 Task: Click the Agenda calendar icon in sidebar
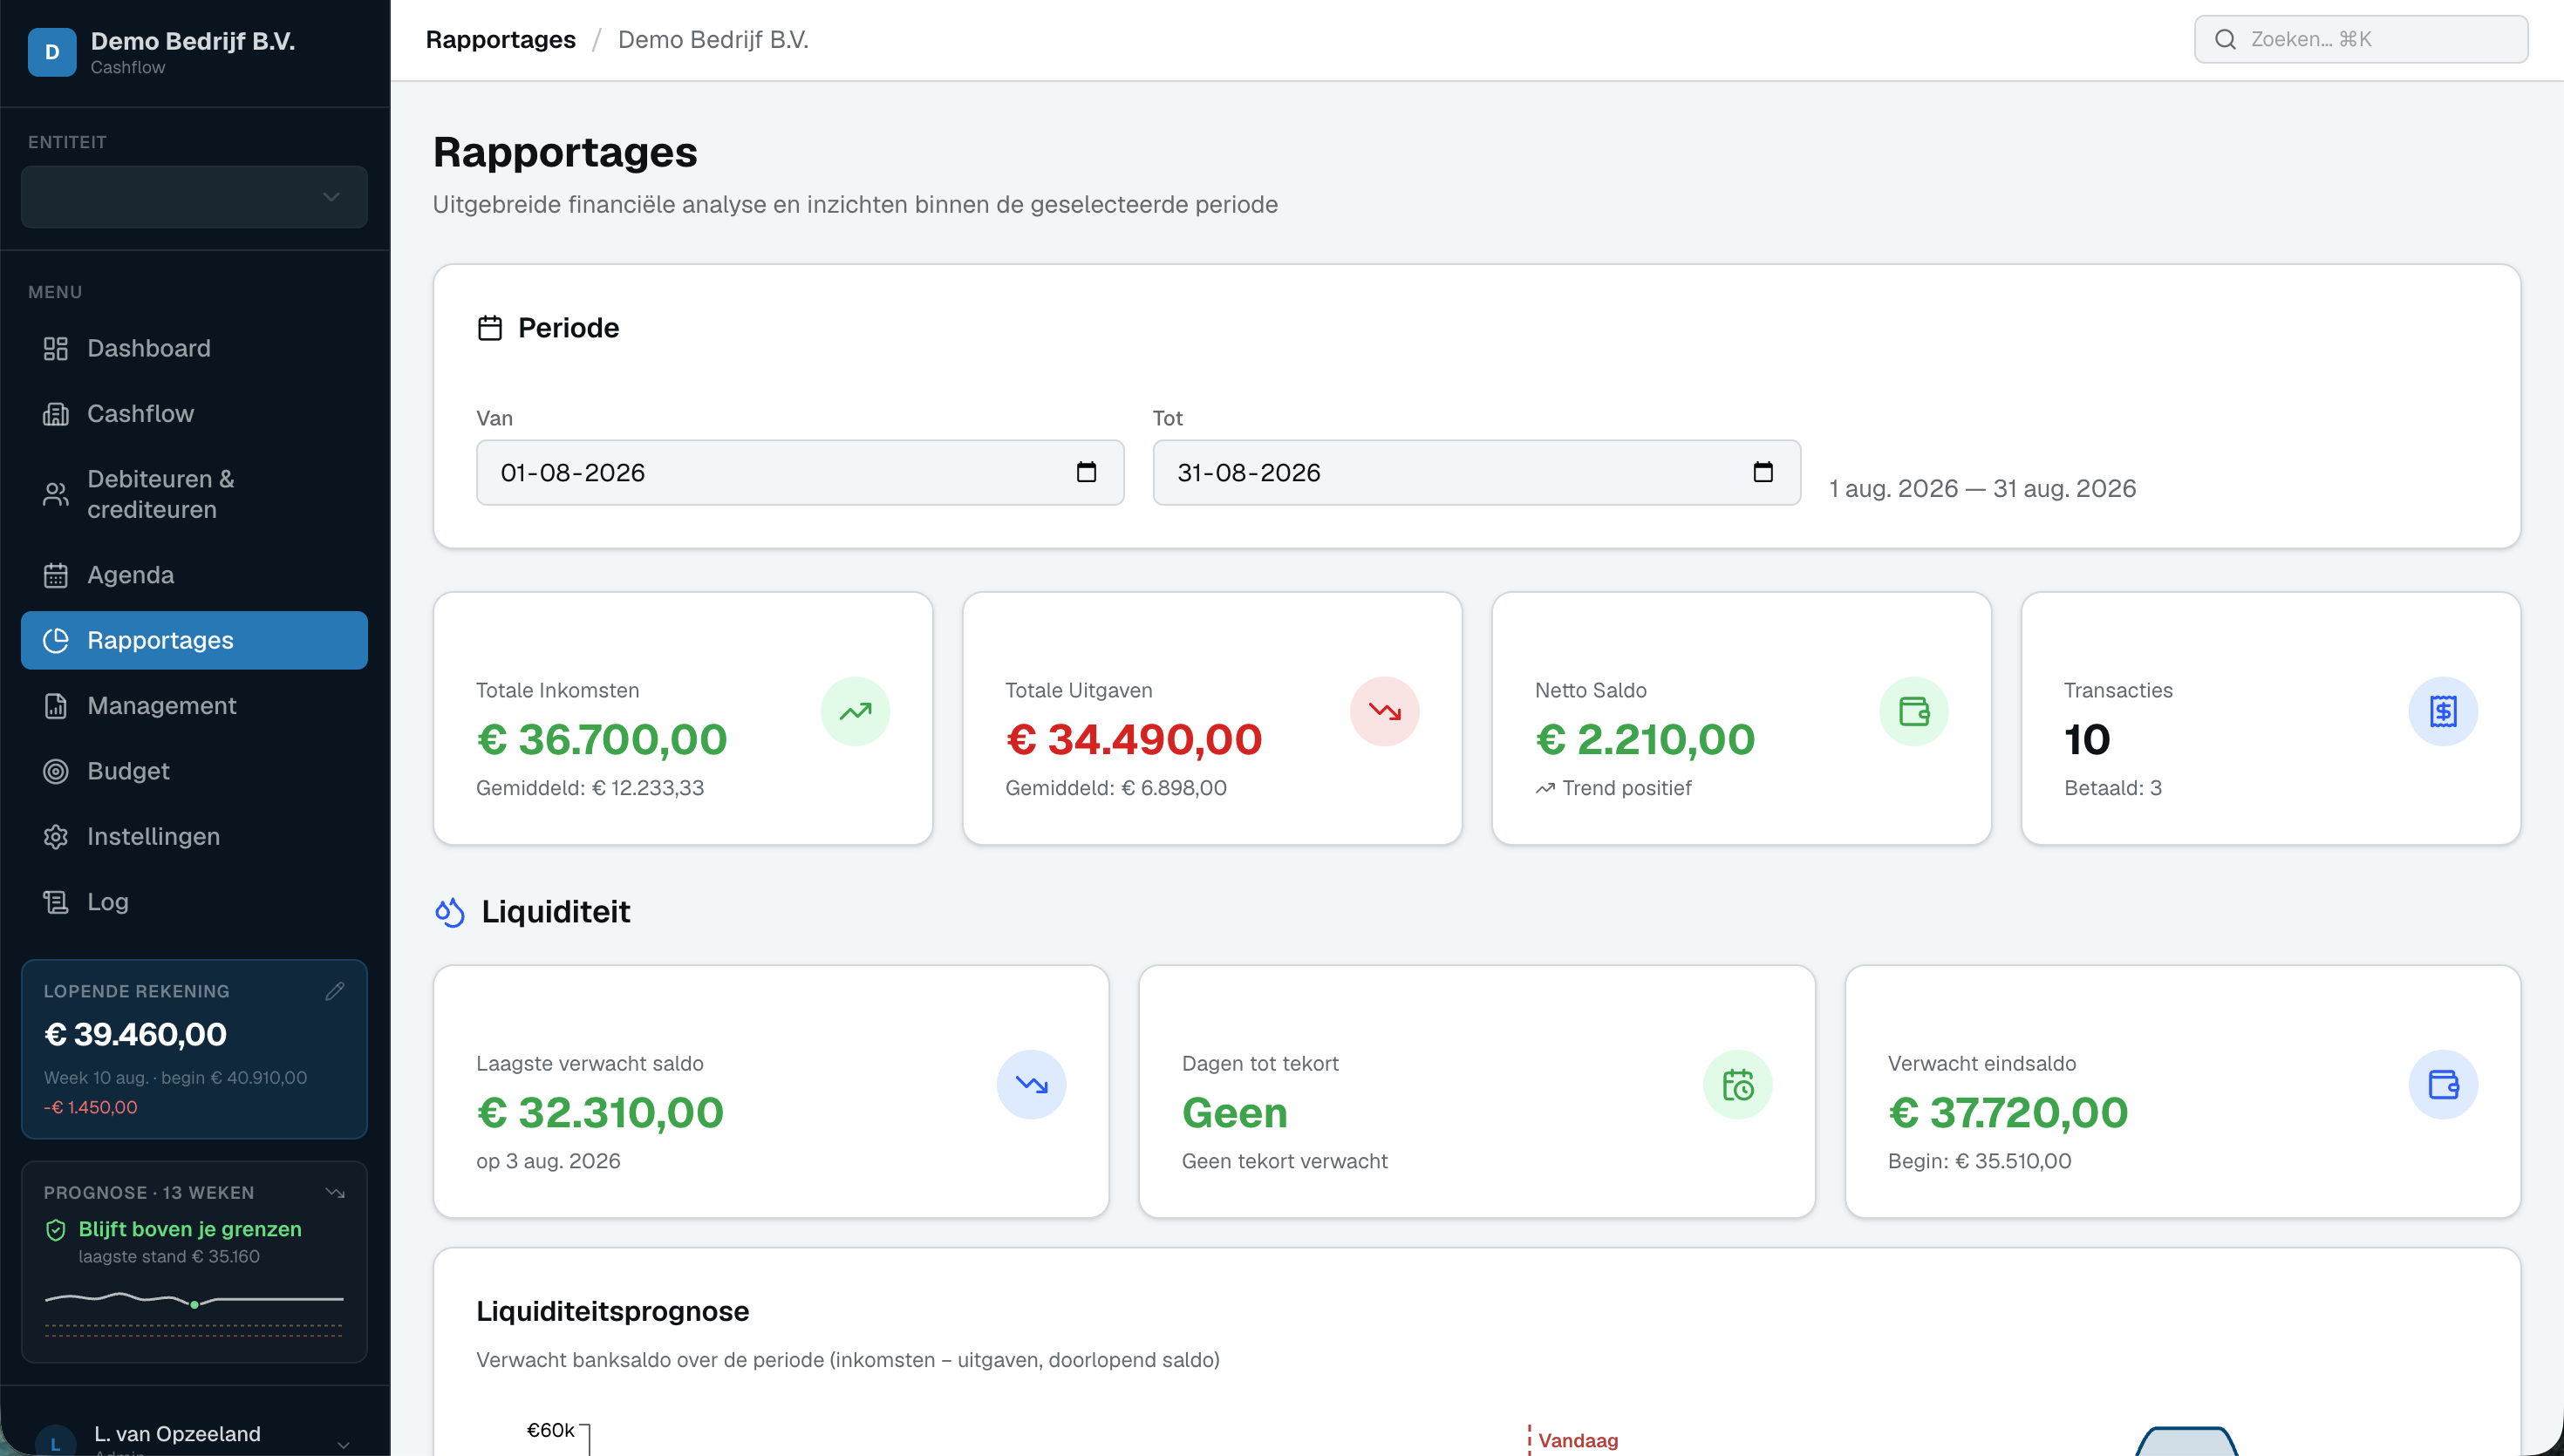coord(56,575)
